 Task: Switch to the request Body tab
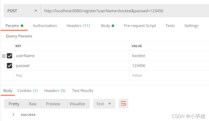click(108, 26)
